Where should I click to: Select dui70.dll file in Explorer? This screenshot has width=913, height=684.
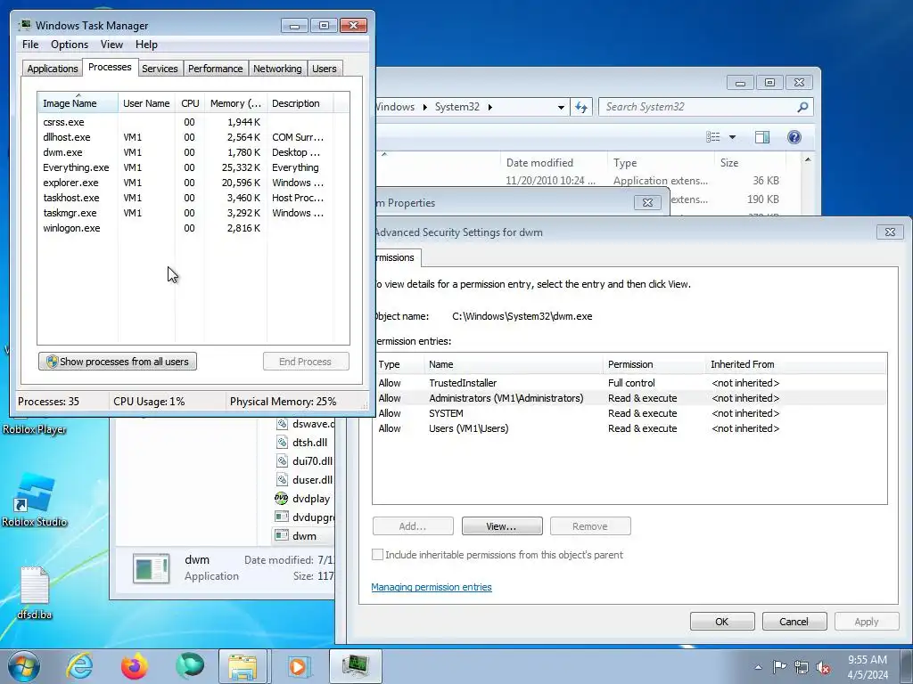304,460
